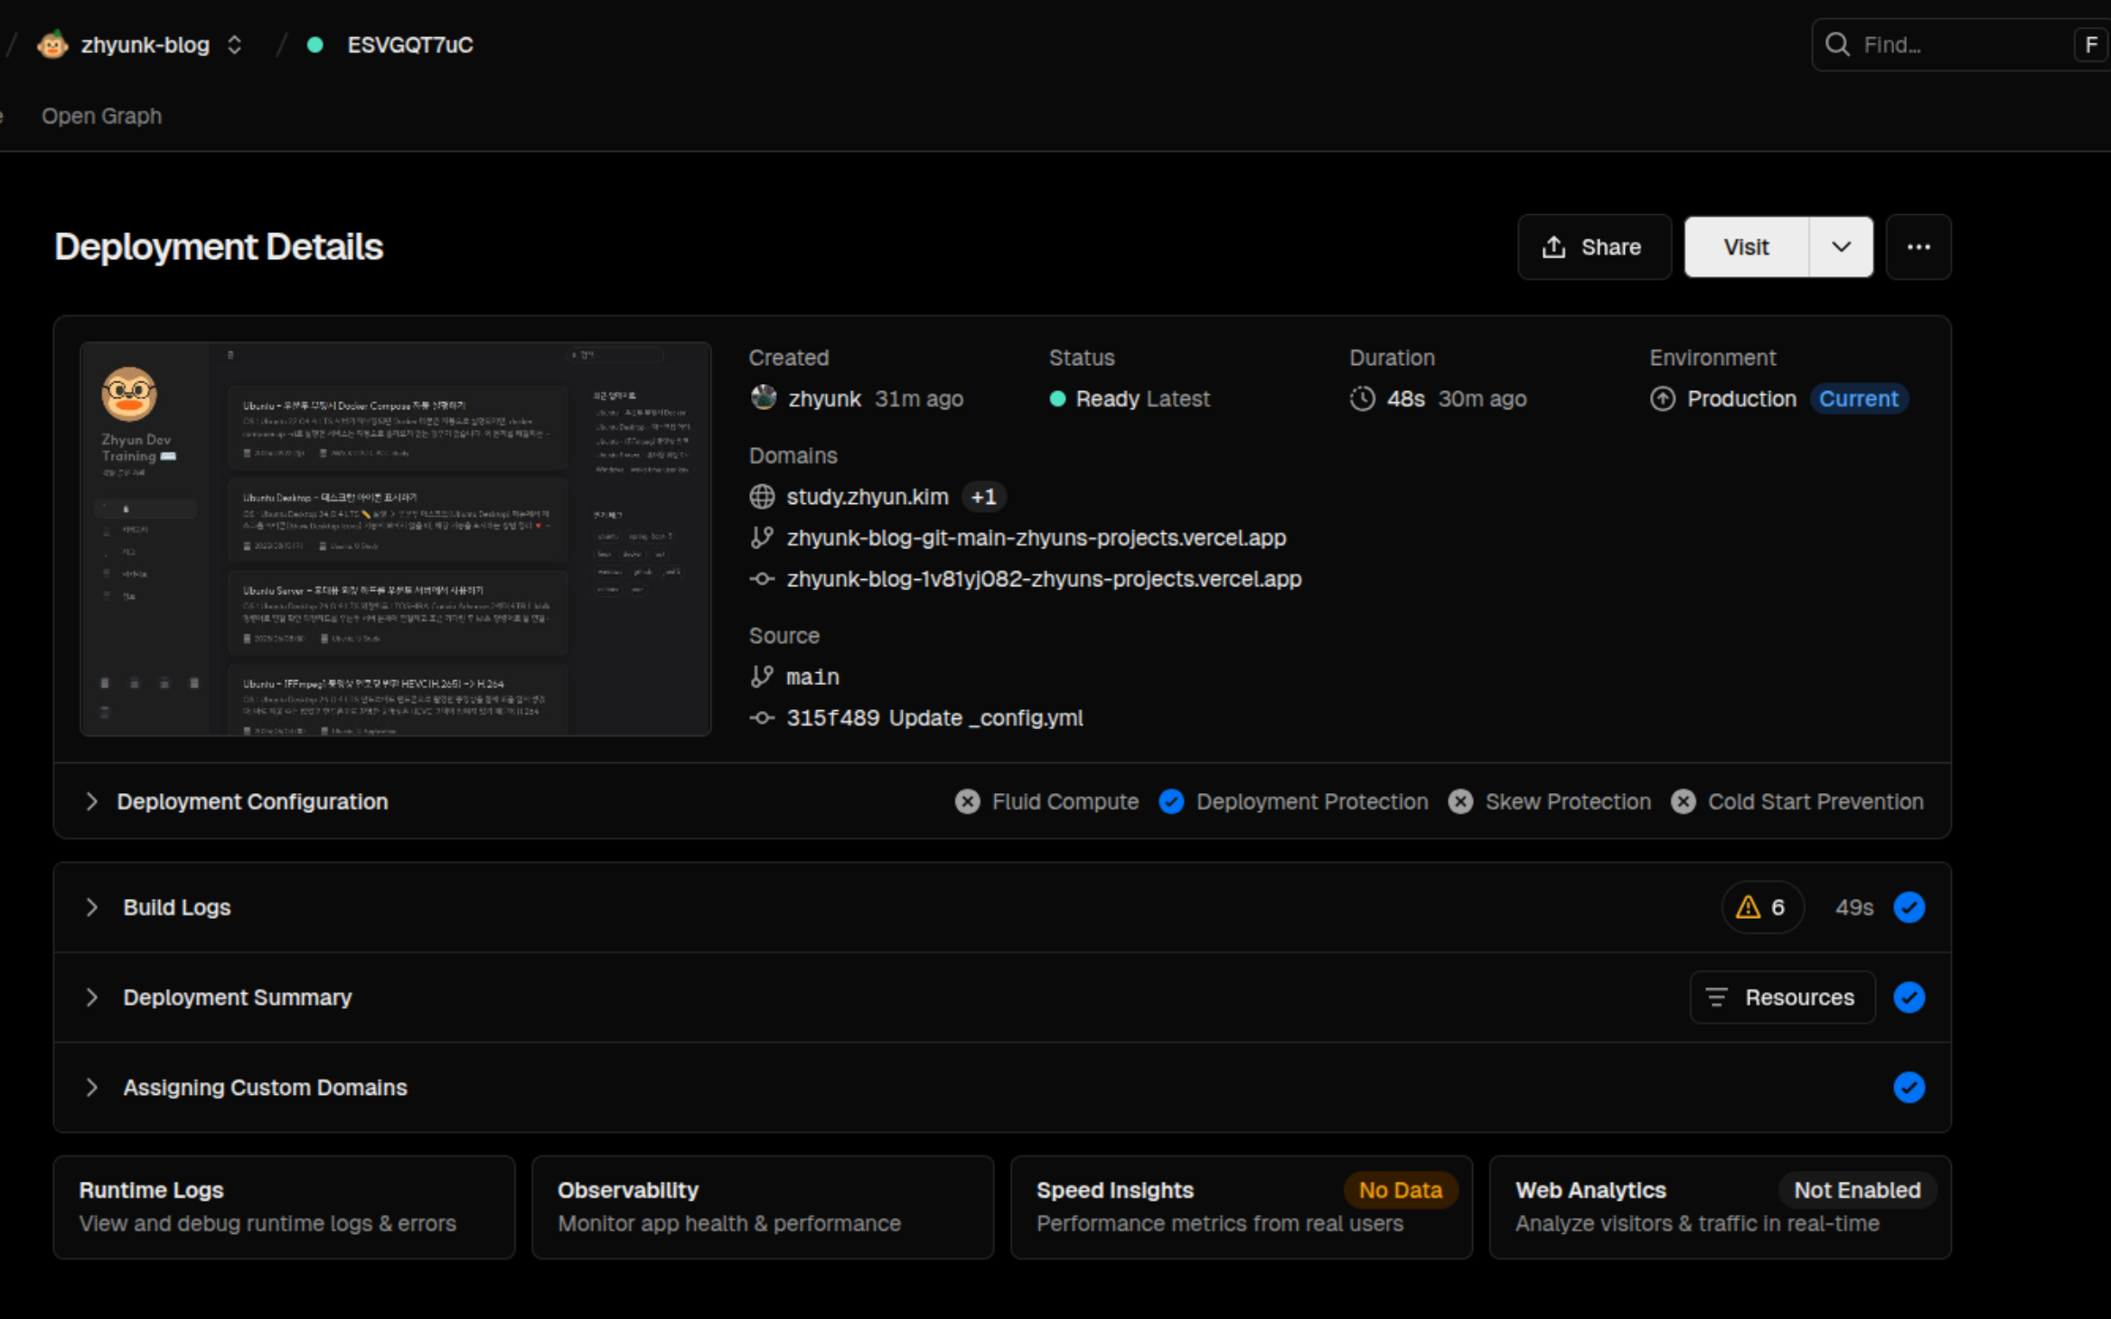Click the 48s duration value
Image resolution: width=2111 pixels, height=1319 pixels.
1405,398
